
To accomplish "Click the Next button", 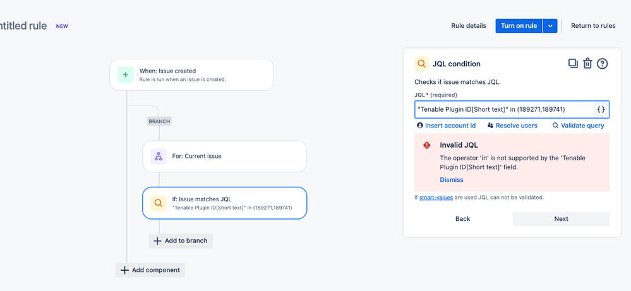I will [561, 219].
